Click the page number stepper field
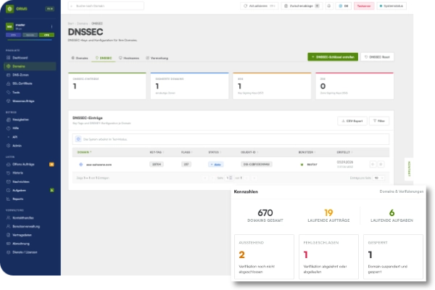The height and width of the screenshot is (290, 435). (229, 178)
